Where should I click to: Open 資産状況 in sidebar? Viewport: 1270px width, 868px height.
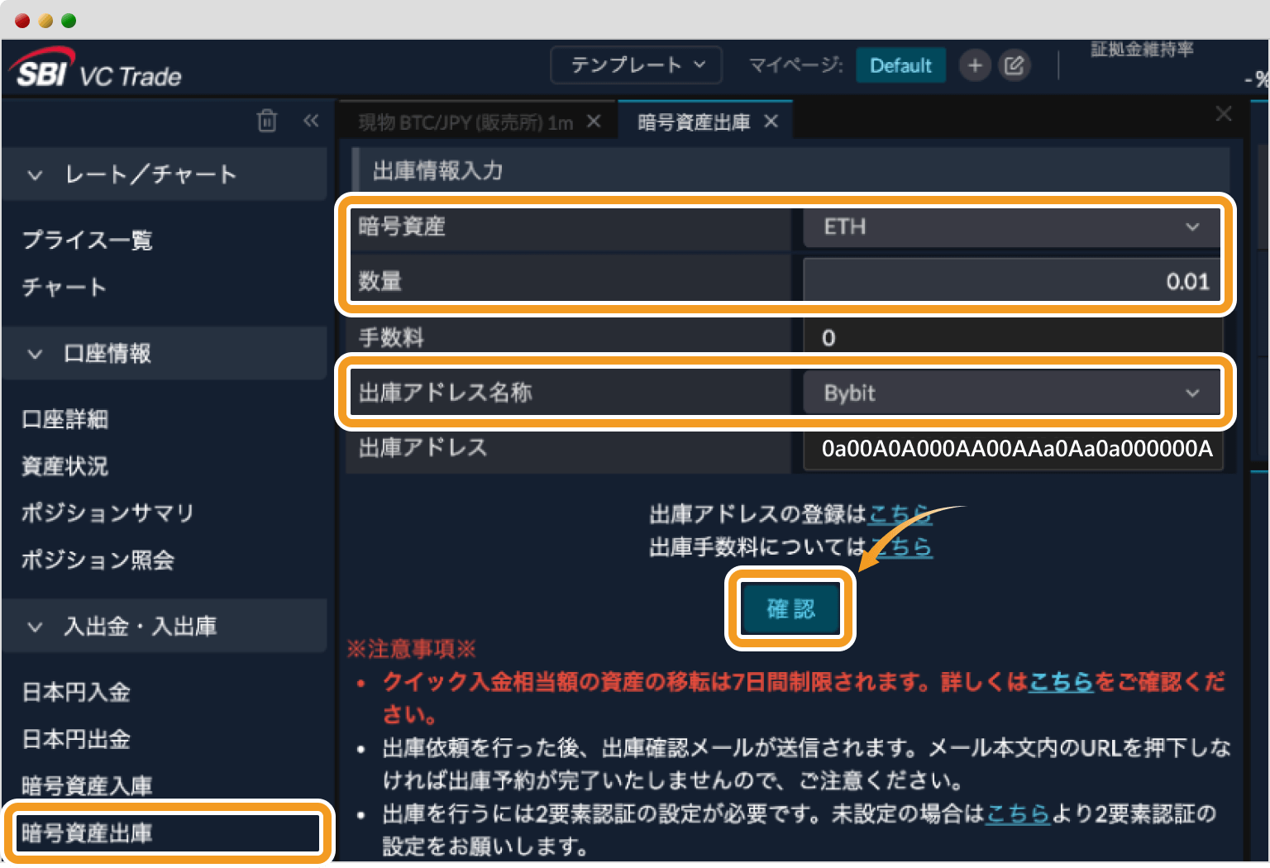[65, 466]
